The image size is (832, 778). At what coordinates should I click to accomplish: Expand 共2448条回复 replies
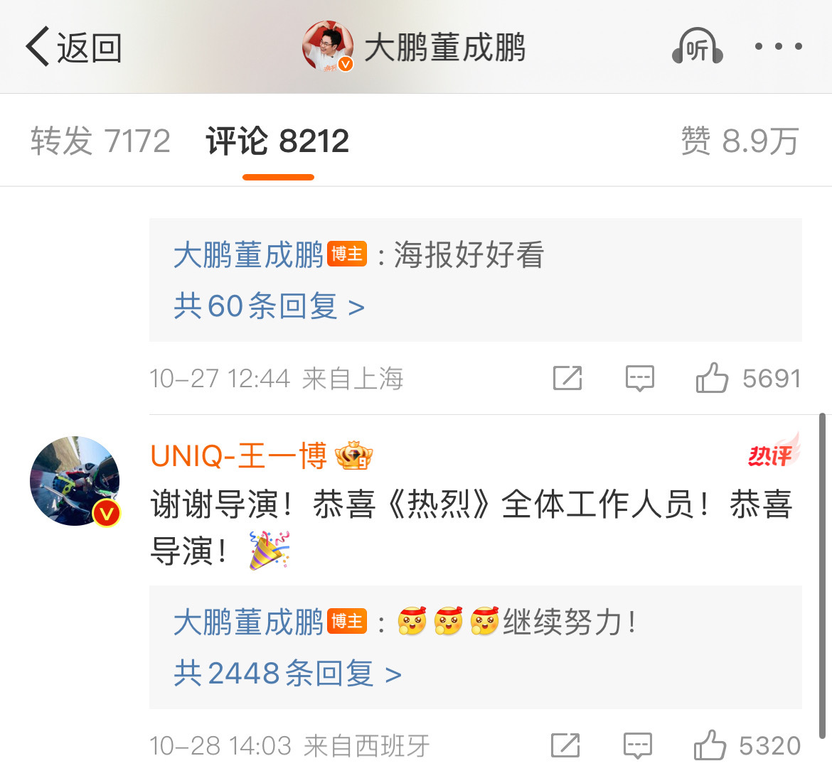click(287, 674)
